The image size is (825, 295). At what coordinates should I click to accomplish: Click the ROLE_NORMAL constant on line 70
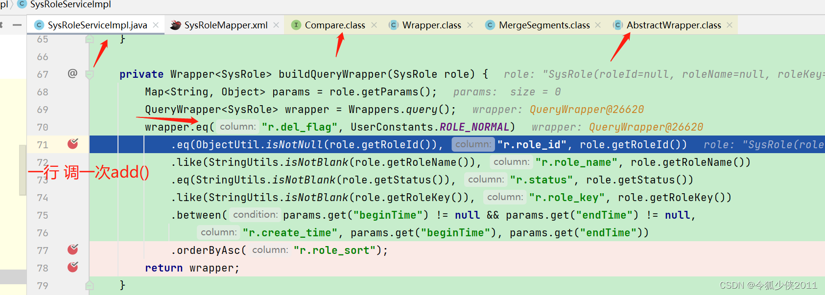click(x=474, y=127)
